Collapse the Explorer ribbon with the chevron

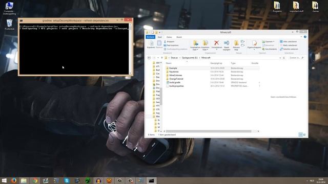tap(301, 37)
